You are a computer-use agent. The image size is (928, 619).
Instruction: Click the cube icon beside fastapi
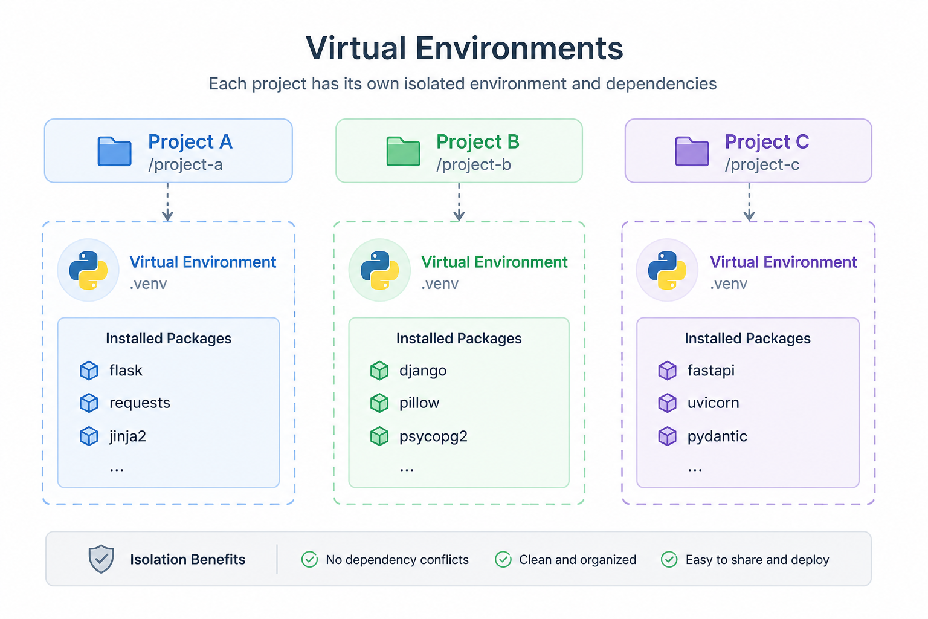click(668, 371)
